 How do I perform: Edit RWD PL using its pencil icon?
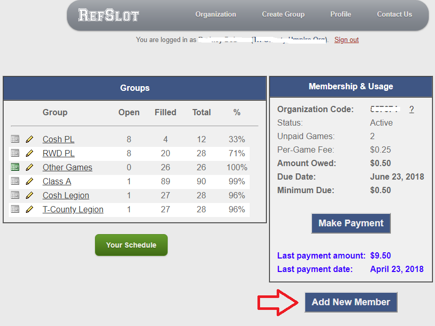tap(30, 153)
